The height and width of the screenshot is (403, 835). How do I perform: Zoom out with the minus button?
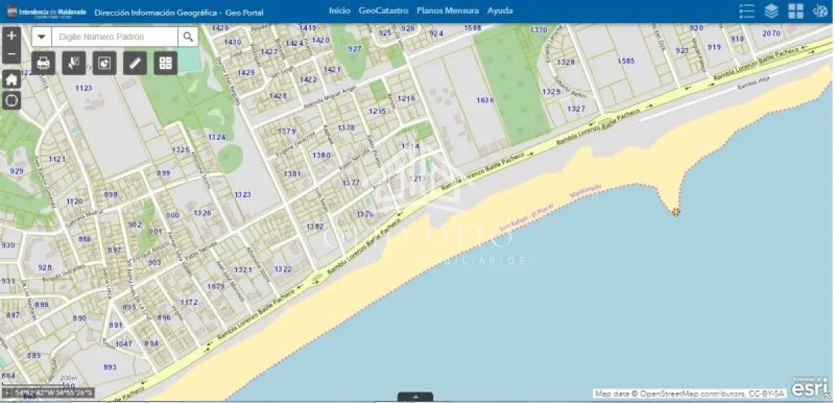pyautogui.click(x=11, y=54)
